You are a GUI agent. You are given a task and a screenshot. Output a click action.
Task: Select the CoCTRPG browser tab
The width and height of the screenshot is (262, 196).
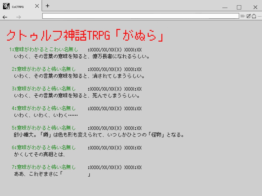pyautogui.click(x=21, y=6)
